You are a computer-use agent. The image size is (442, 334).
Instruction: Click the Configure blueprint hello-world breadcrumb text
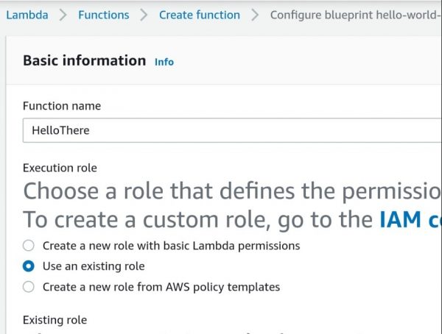356,15
